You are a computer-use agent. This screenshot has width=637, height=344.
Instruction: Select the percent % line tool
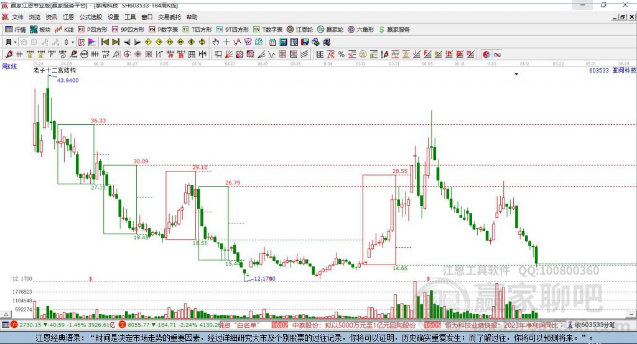point(342,55)
